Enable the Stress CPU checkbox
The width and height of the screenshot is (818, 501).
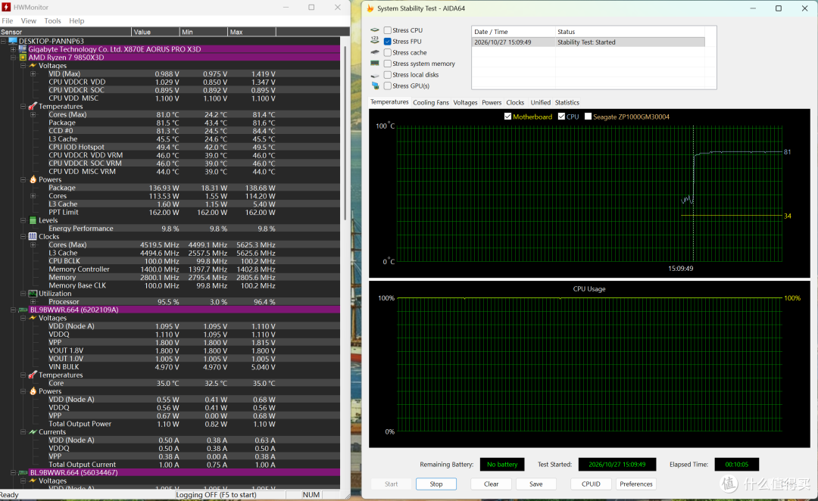coord(388,30)
